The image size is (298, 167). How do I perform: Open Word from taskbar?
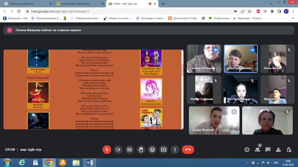click(x=90, y=163)
